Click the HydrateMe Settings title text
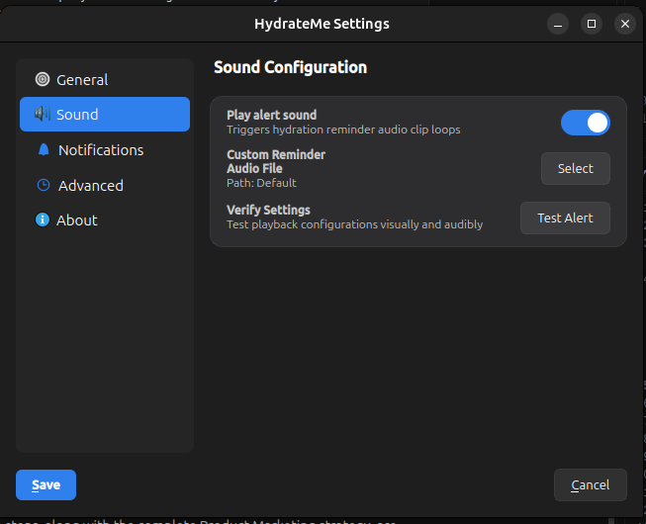The height and width of the screenshot is (524, 646). [322, 24]
